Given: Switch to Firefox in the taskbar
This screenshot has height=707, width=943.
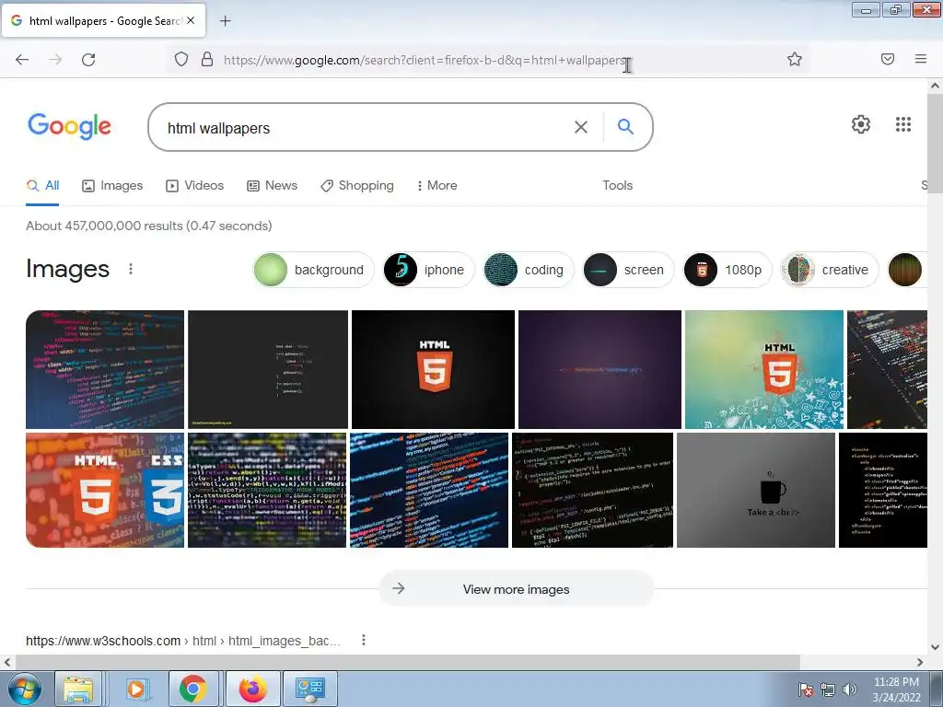Looking at the screenshot, I should tap(252, 689).
